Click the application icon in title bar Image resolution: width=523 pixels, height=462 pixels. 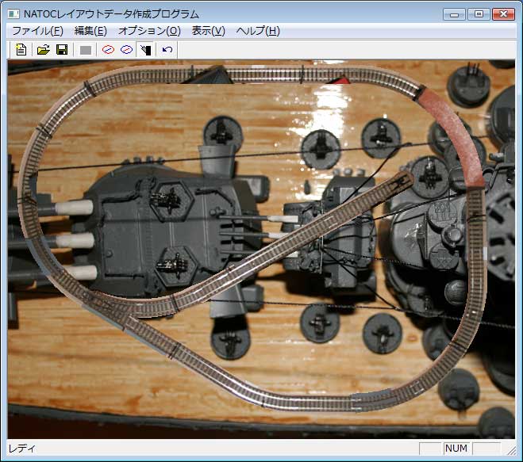[x=13, y=14]
